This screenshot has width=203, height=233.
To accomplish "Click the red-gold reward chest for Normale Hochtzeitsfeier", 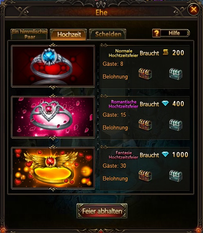I will [145, 74].
